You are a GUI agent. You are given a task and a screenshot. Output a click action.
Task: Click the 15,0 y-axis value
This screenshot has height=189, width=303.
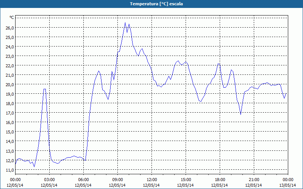pyautogui.click(x=10, y=132)
